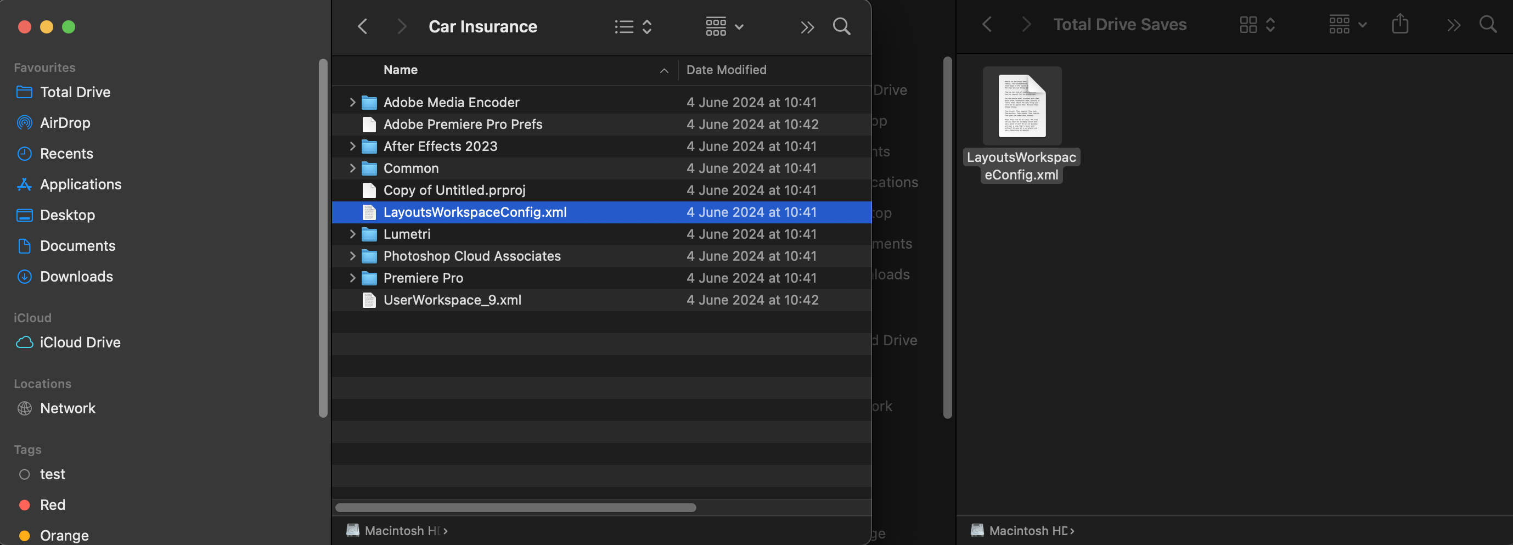The height and width of the screenshot is (545, 1513).
Task: Select Common folder icon
Action: 369,168
